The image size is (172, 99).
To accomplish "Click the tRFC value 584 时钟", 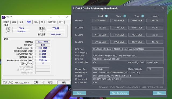I will [x=43, y=60].
